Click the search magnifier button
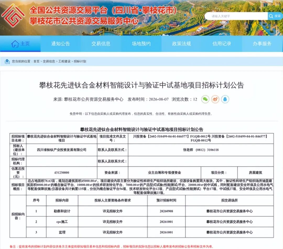This screenshot has height=249, width=283. (275, 16)
